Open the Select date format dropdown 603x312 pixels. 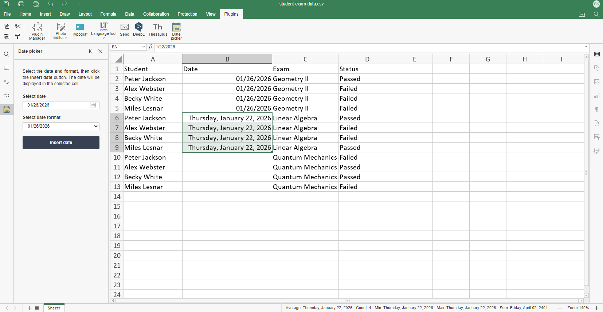[x=61, y=126]
